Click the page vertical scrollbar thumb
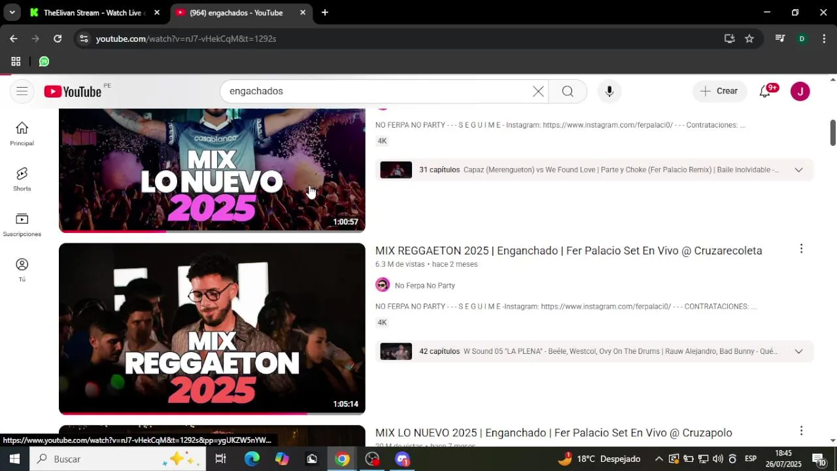837x471 pixels. point(832,133)
